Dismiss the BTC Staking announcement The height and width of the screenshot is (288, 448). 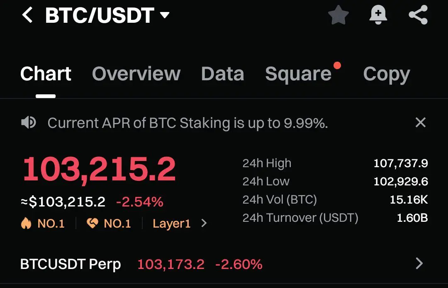pyautogui.click(x=421, y=122)
